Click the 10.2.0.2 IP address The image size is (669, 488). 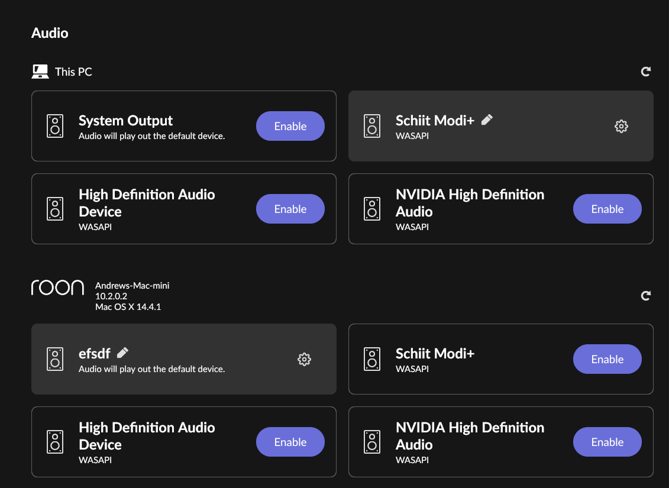tap(111, 296)
